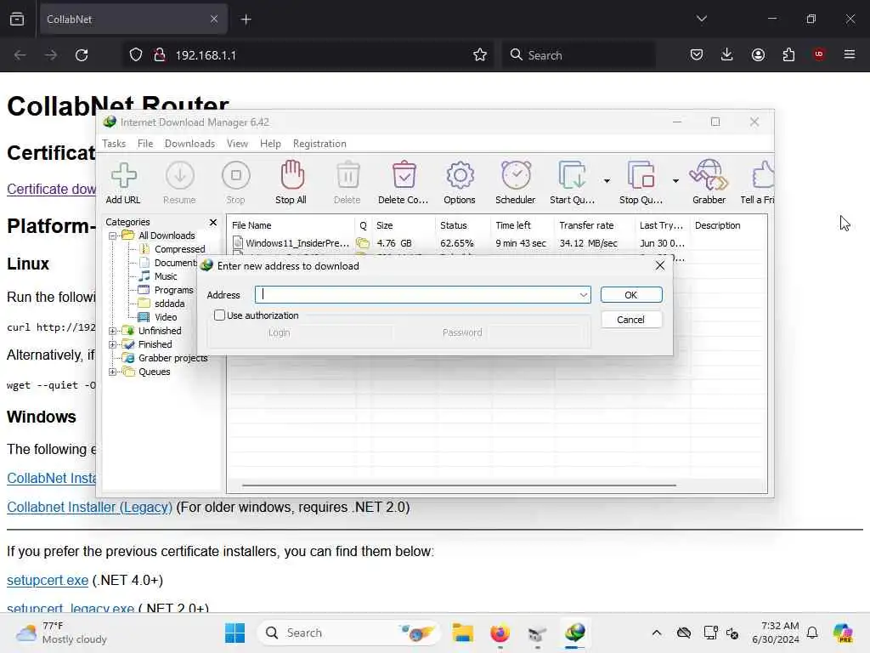Image resolution: width=870 pixels, height=653 pixels.
Task: Expand the Finished category node
Action: [x=113, y=345]
